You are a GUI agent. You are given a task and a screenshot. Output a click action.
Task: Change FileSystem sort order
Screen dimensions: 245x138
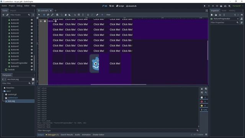pos(33,84)
